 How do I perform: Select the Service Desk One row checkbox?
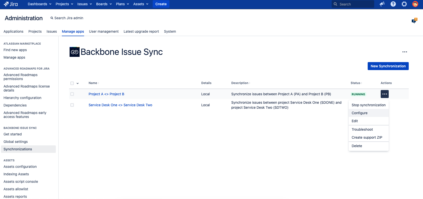pyautogui.click(x=72, y=105)
